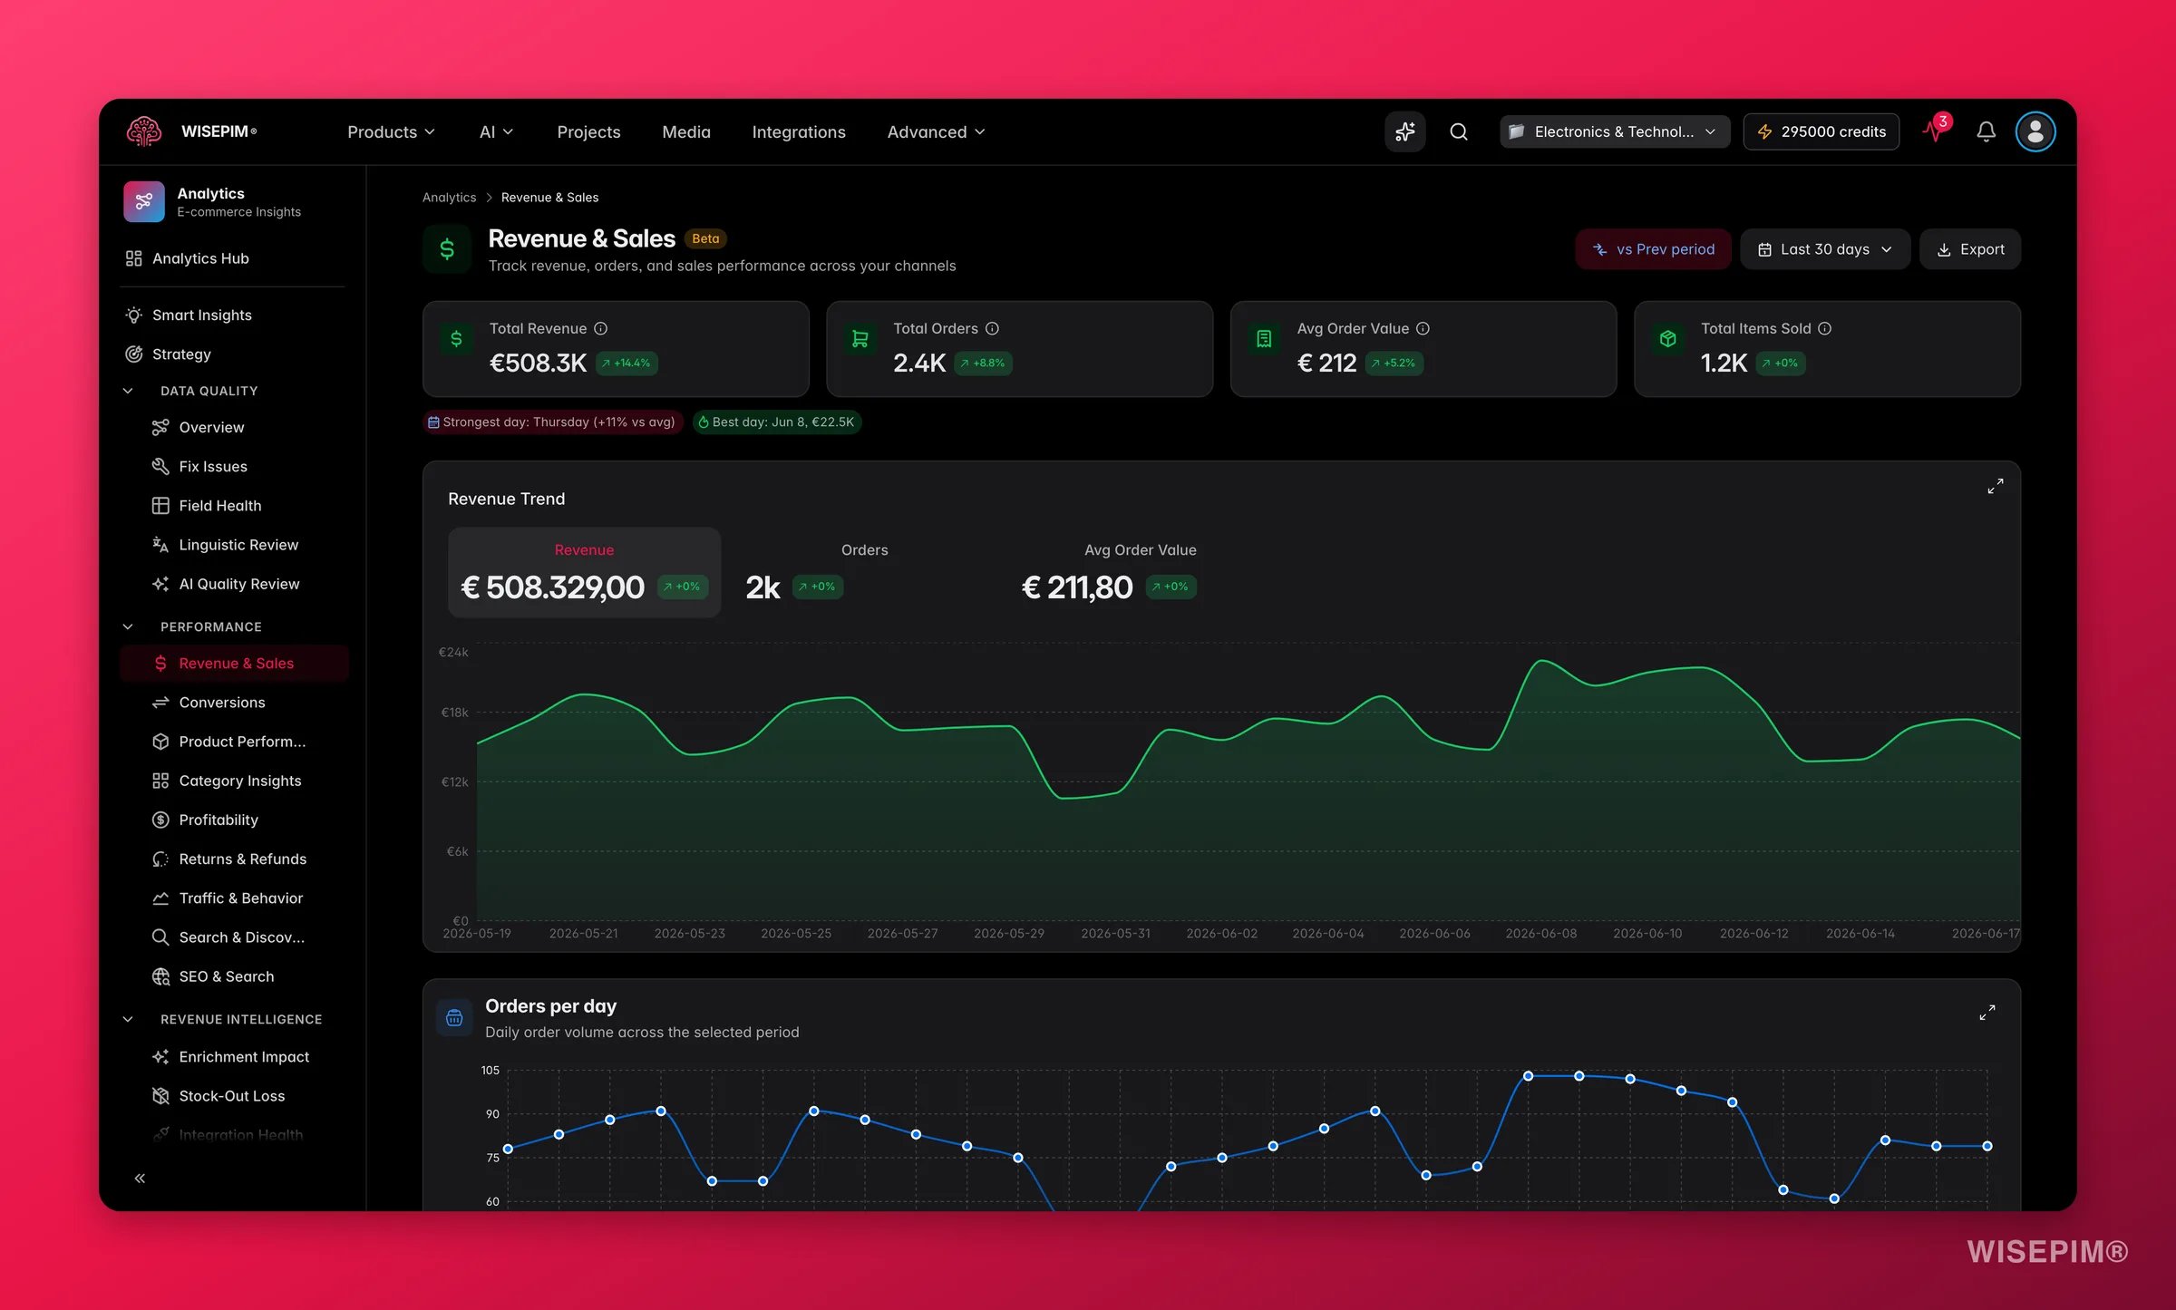Go to Media in the top navigation
The height and width of the screenshot is (1310, 2176).
coord(686,131)
